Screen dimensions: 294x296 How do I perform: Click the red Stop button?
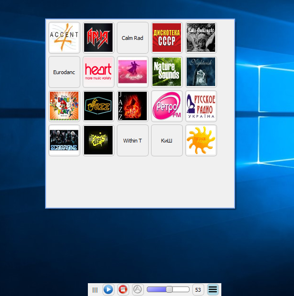click(x=123, y=289)
